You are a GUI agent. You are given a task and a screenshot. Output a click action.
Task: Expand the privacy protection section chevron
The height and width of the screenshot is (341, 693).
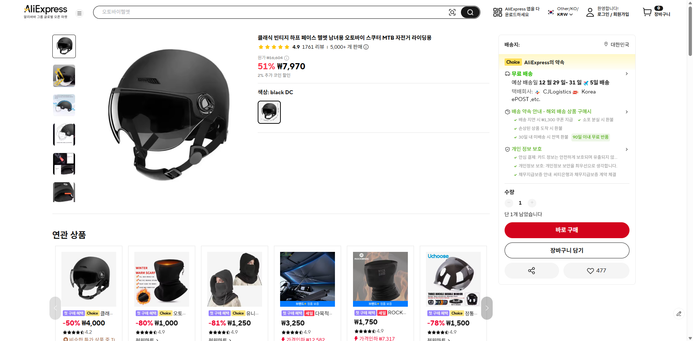pyautogui.click(x=627, y=149)
